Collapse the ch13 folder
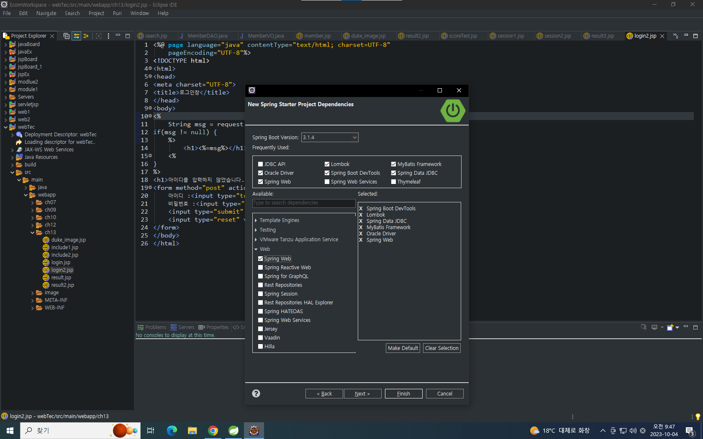The image size is (703, 439). pyautogui.click(x=33, y=232)
